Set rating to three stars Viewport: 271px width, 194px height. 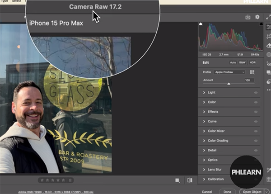(x=53, y=180)
